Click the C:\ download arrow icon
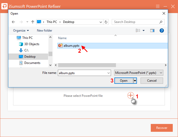The image size is (178, 137). click(21, 50)
